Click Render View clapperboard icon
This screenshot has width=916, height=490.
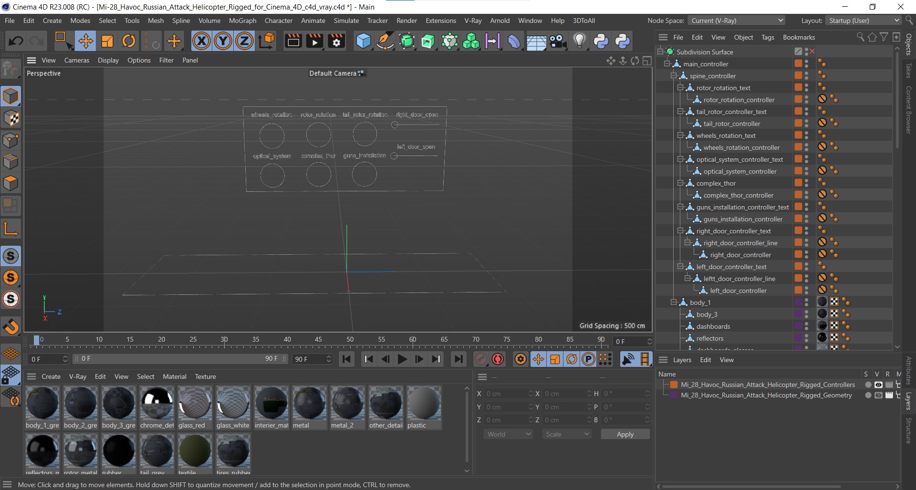pos(293,41)
